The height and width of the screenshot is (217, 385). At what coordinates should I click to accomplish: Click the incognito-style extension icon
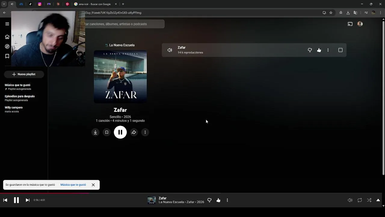tap(341, 13)
